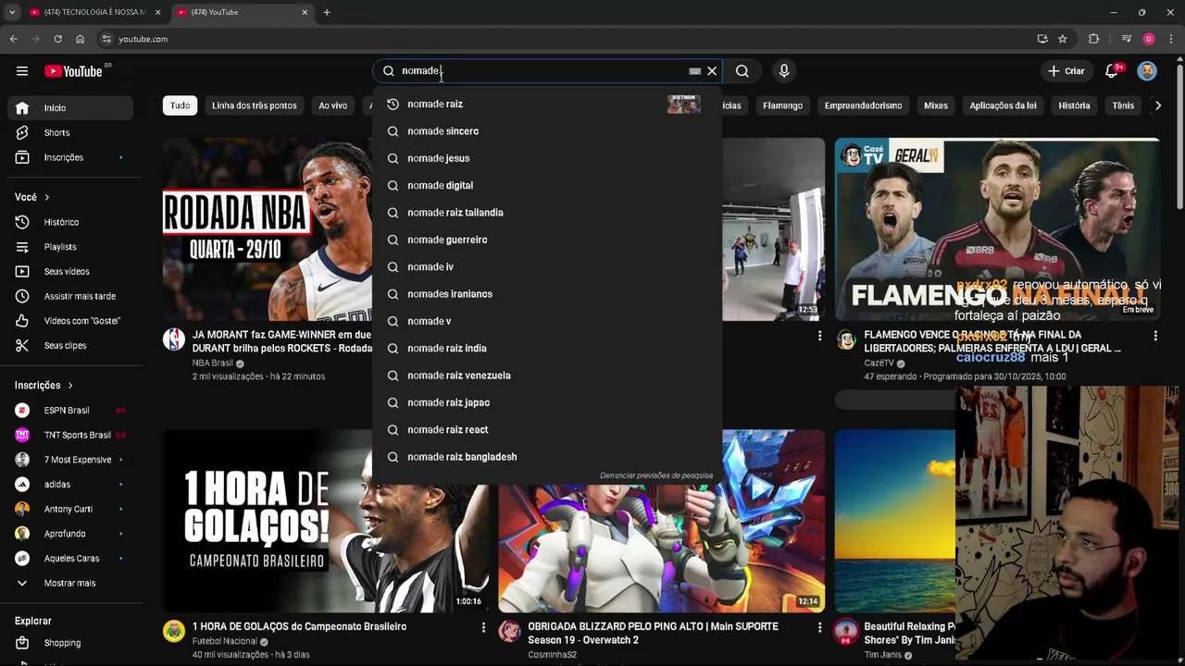Select the Ao vivo chip
The width and height of the screenshot is (1185, 666).
click(333, 105)
